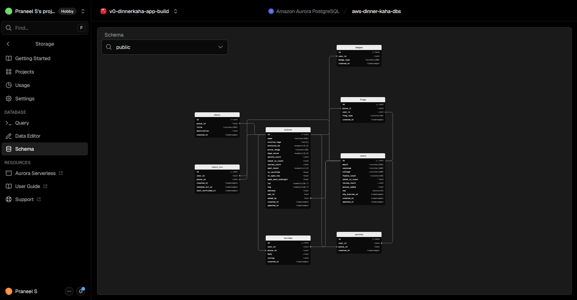Go back using the Storage left arrow
The height and width of the screenshot is (300, 577).
(x=8, y=44)
